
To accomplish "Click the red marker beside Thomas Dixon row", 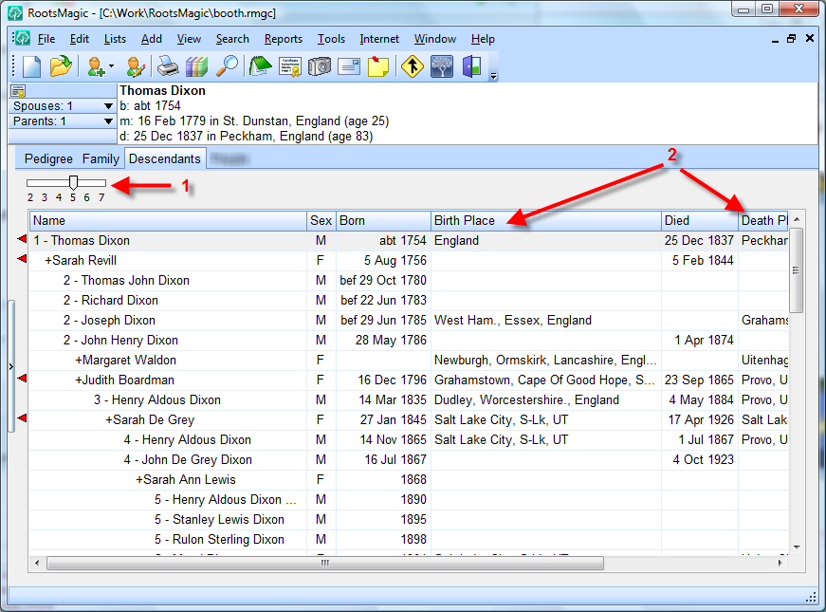I will point(22,239).
